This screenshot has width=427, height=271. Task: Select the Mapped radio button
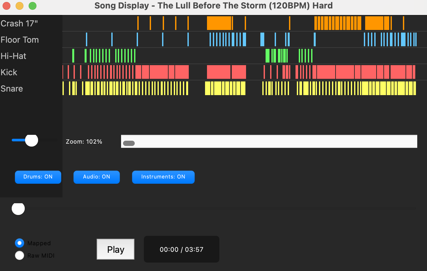[20, 243]
